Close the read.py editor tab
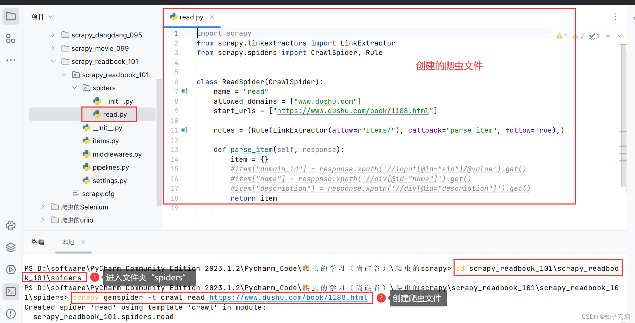The height and width of the screenshot is (323, 635). coord(212,17)
